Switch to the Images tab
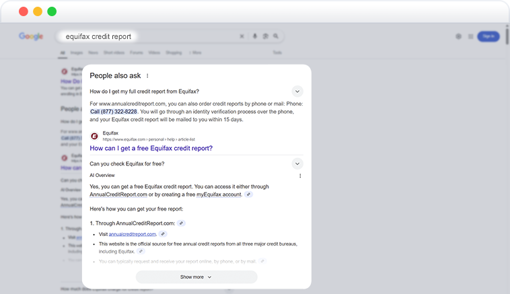 pyautogui.click(x=77, y=52)
